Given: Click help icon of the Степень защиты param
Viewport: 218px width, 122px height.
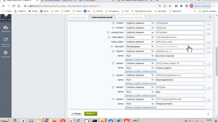Looking at the screenshot, I should pos(113,63).
